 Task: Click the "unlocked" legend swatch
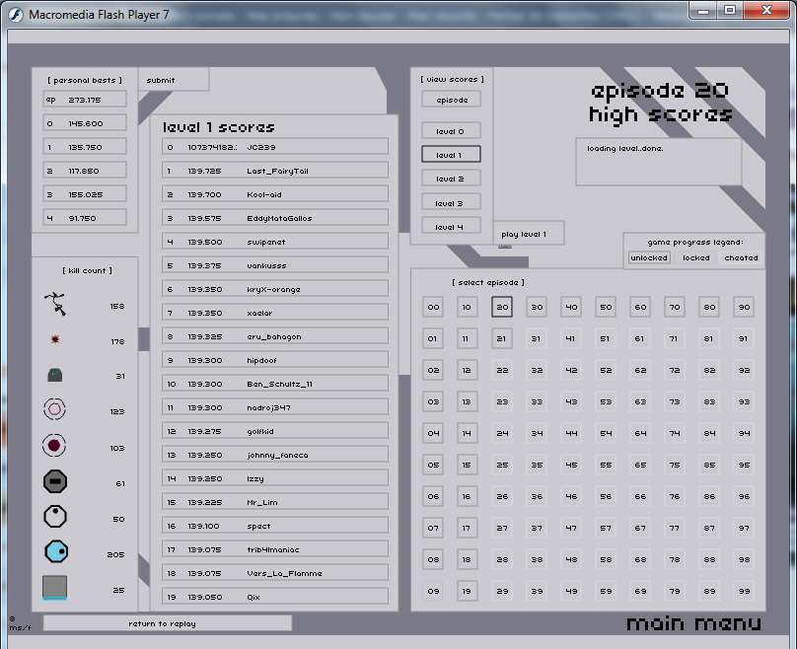click(649, 257)
